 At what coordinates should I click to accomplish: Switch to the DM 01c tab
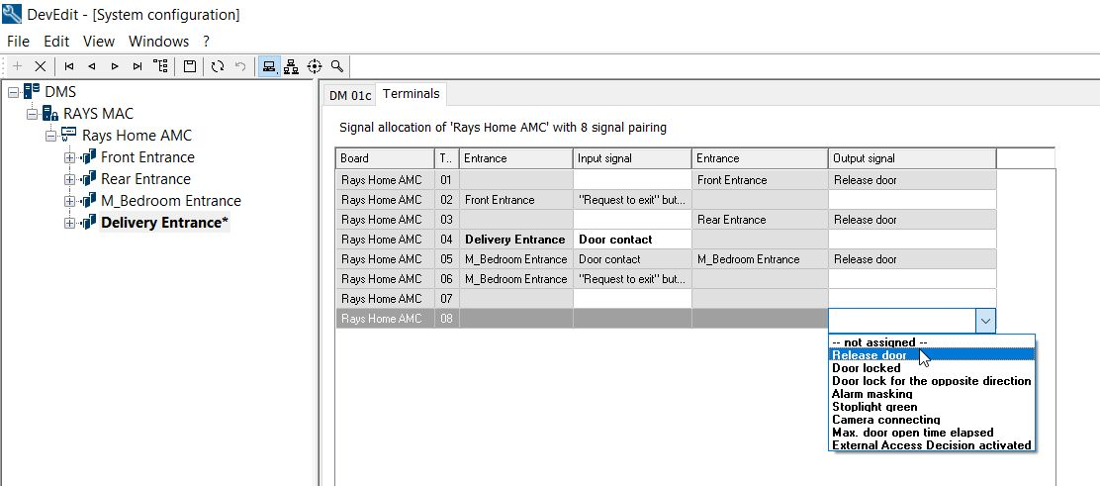350,95
